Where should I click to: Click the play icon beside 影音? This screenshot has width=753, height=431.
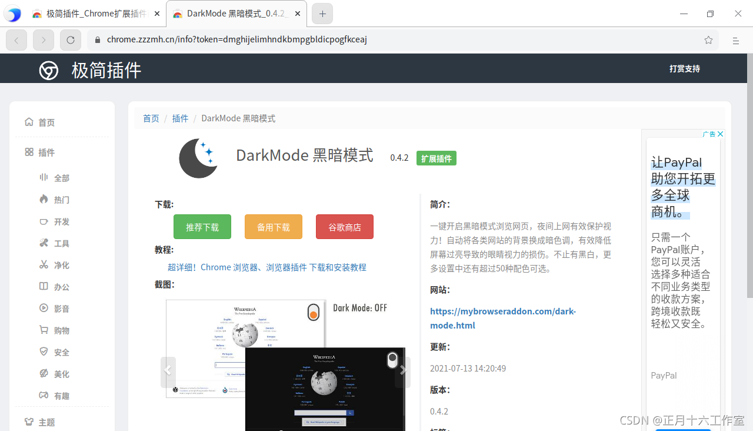click(44, 308)
